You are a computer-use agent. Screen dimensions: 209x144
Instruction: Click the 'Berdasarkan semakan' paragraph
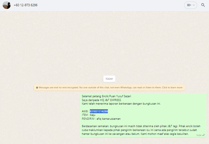pos(141,130)
